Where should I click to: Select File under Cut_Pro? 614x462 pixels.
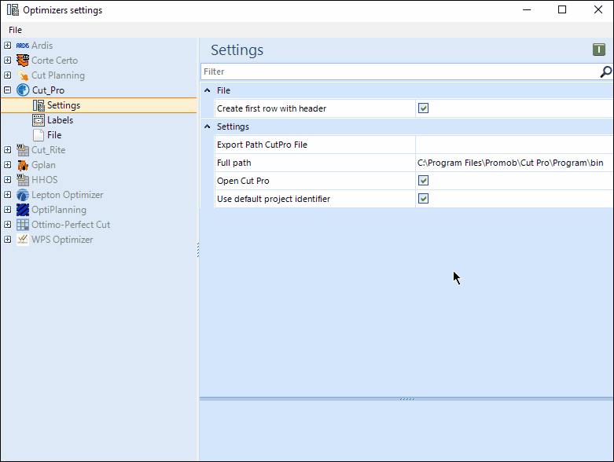point(54,135)
